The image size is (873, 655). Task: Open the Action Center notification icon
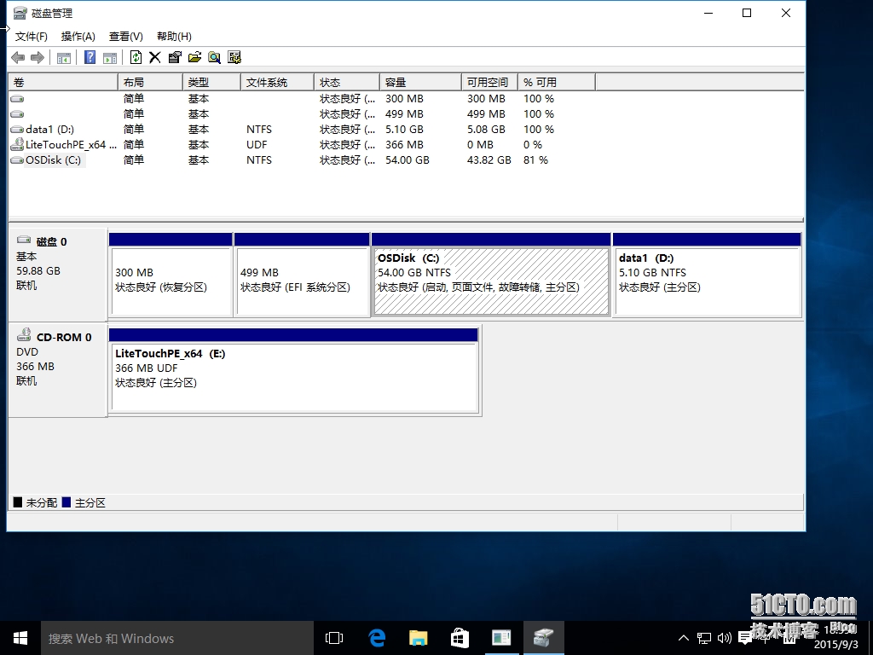tap(745, 638)
